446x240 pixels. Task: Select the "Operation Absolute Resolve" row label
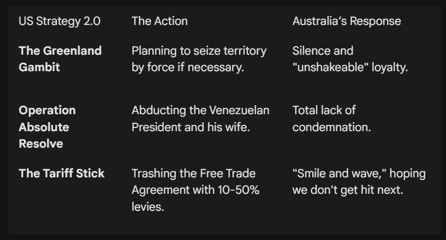click(47, 127)
